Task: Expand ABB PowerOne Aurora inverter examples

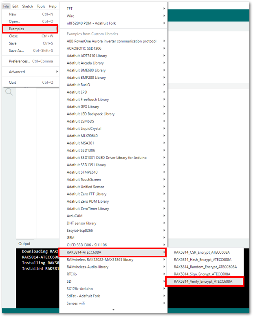Action: (x=114, y=41)
